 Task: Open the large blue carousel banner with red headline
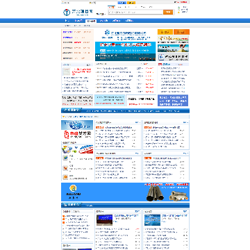click(125, 51)
